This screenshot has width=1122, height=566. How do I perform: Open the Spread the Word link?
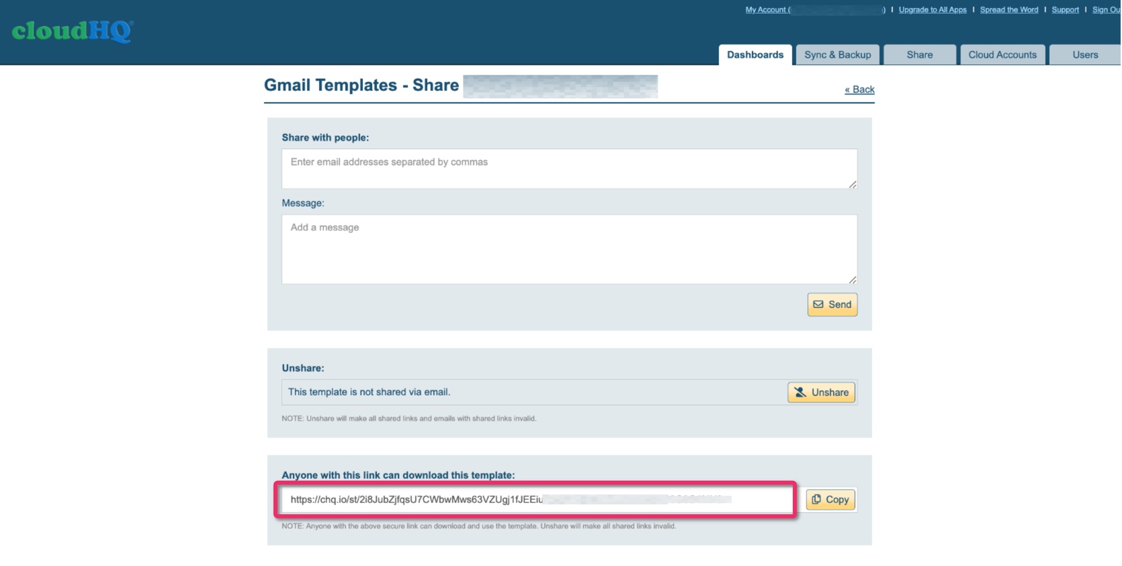[1009, 10]
